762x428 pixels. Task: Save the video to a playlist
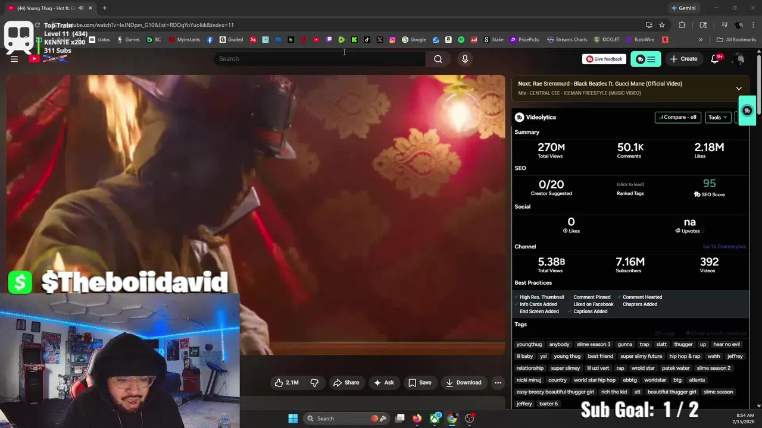[x=420, y=383]
